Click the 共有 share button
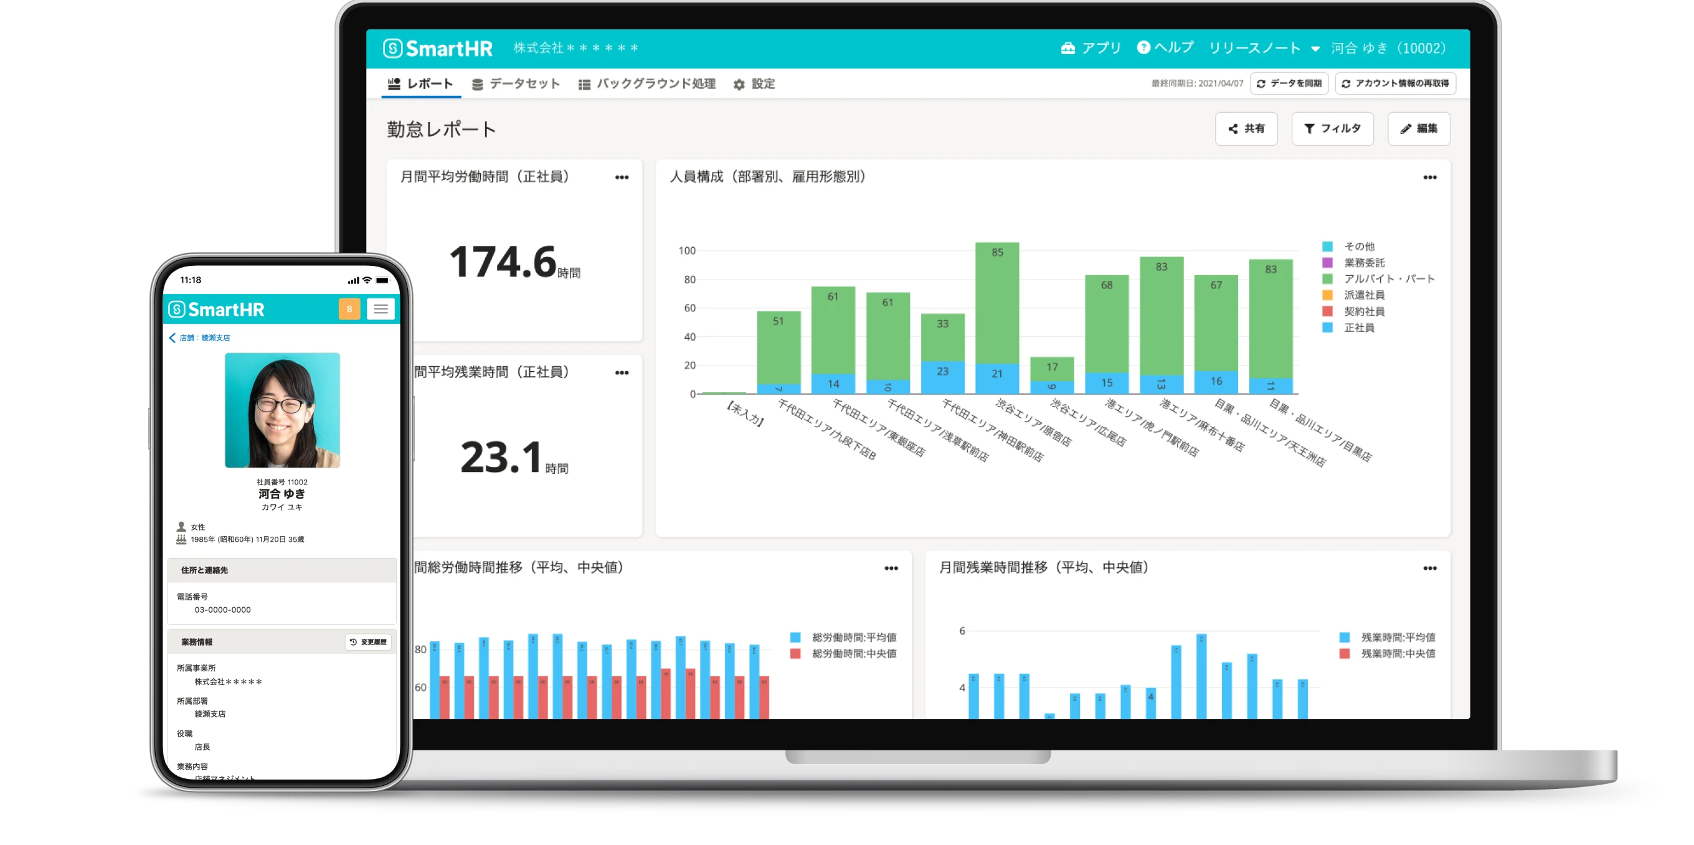The image size is (1694, 845). pos(1246,128)
